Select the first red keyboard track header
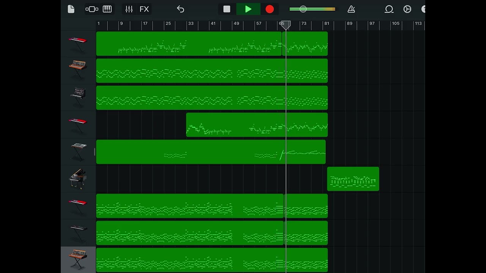The width and height of the screenshot is (486, 273). point(78,44)
